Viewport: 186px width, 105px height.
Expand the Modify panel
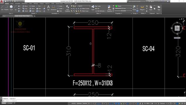[x=34, y=13]
